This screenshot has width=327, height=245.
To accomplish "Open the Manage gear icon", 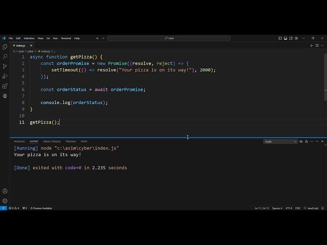I will [5, 201].
